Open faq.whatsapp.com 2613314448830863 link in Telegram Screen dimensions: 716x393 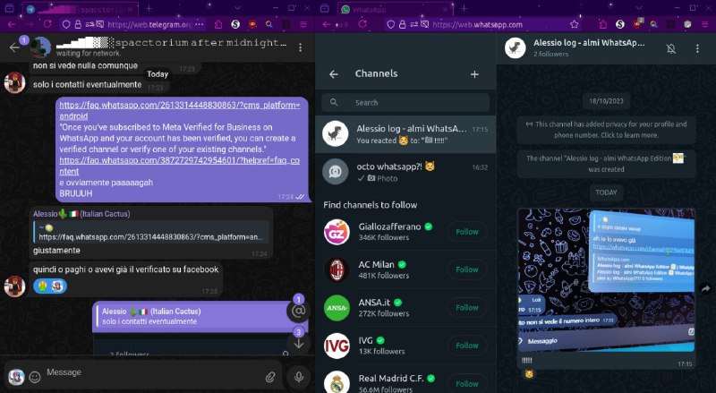point(180,110)
